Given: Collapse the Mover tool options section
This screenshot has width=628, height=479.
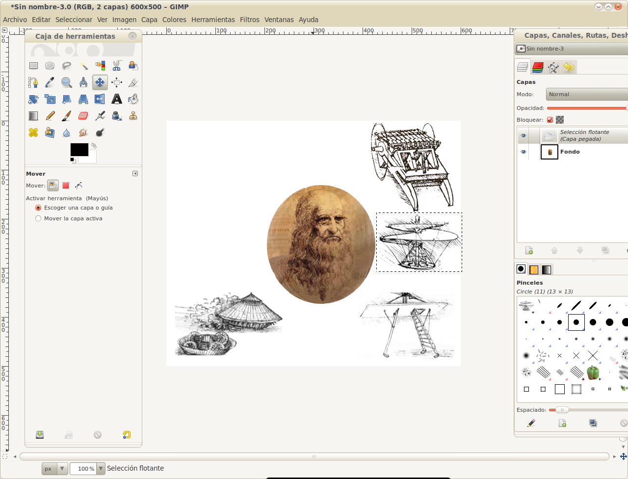Looking at the screenshot, I should 135,173.
